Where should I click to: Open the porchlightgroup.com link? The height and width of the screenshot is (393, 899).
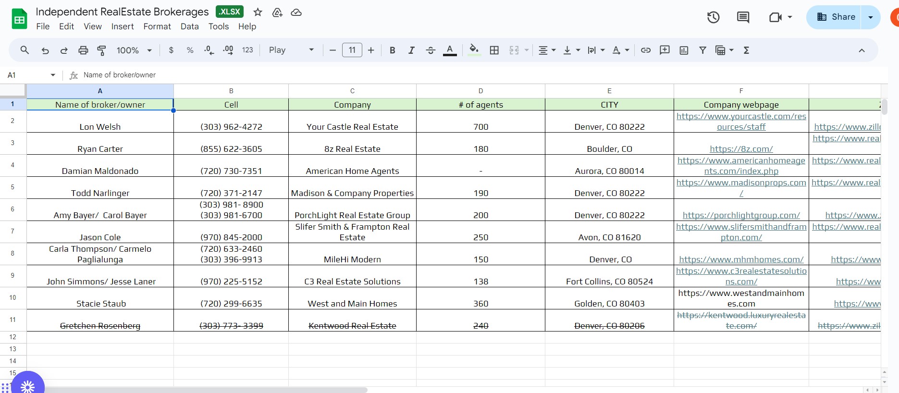click(741, 215)
